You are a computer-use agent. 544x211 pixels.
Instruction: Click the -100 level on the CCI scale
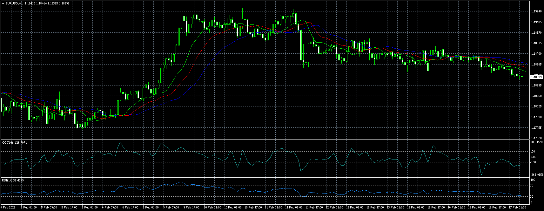[533, 162]
